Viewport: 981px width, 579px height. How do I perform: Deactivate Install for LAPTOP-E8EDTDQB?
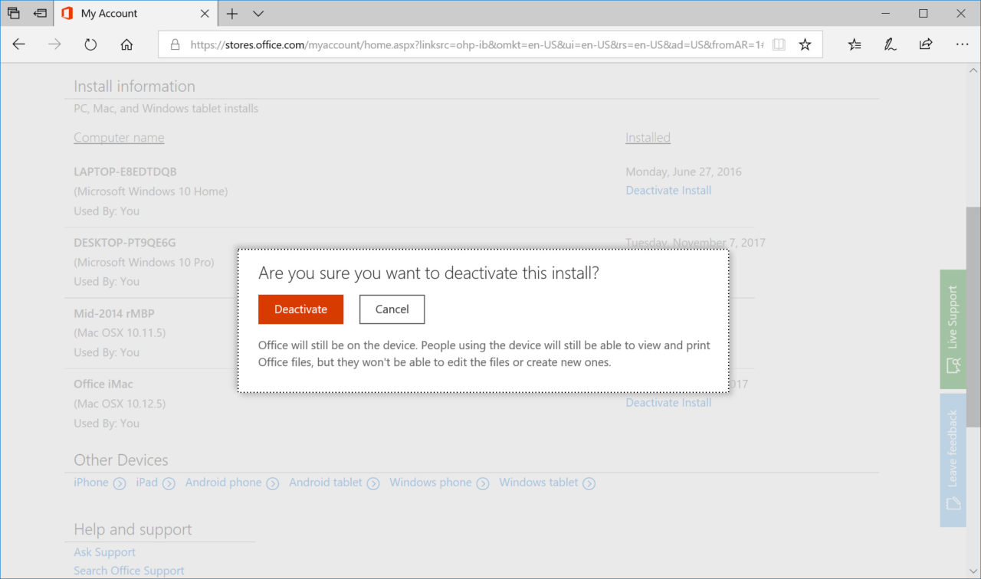(668, 190)
